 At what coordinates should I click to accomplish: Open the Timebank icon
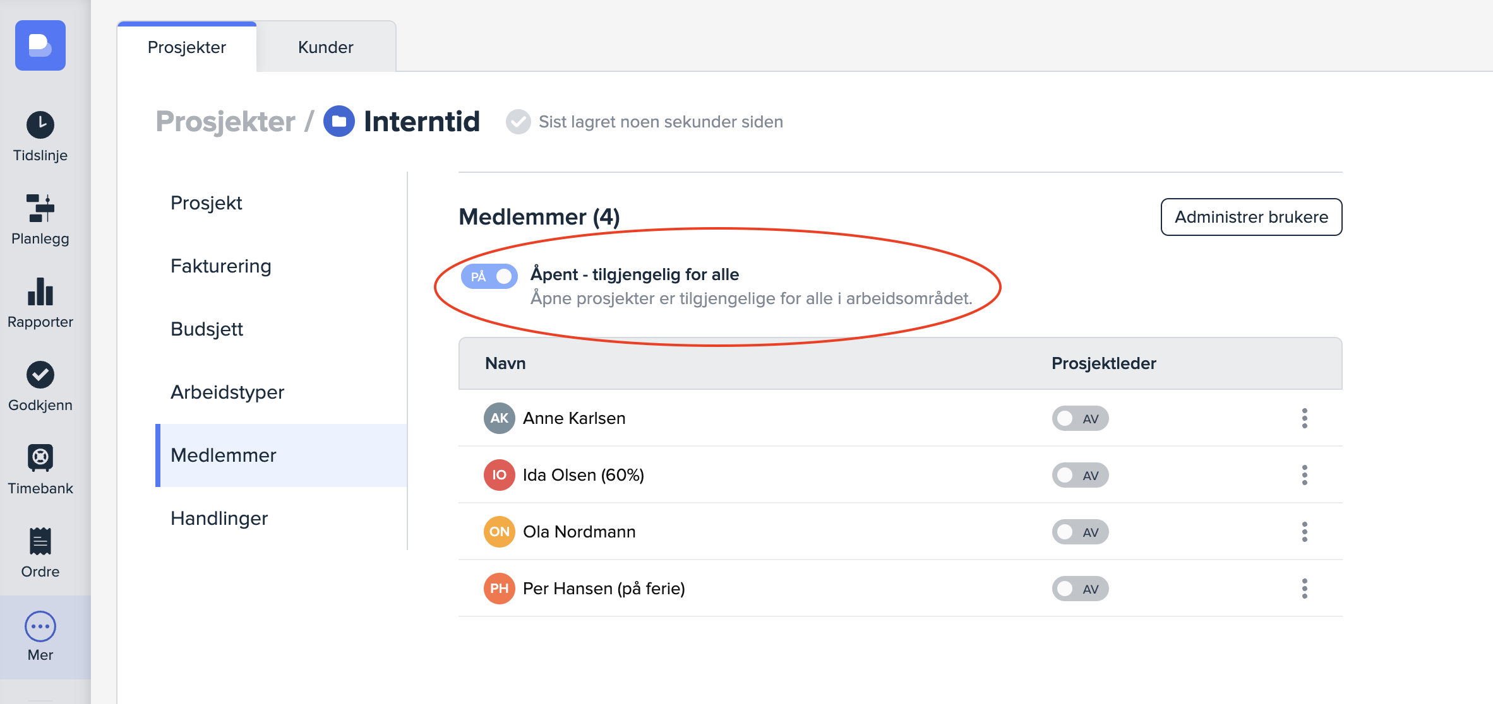40,458
